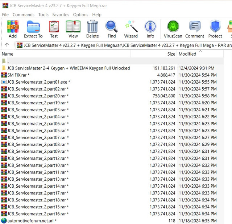Click the Extract To toolbar icon
This screenshot has height=224, width=232.
pyautogui.click(x=33, y=27)
